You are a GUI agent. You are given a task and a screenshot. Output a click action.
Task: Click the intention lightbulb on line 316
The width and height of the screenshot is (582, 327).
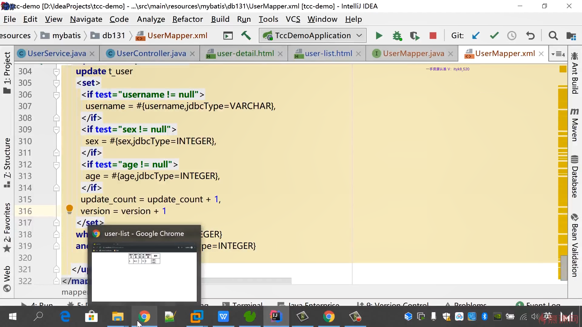coord(69,209)
